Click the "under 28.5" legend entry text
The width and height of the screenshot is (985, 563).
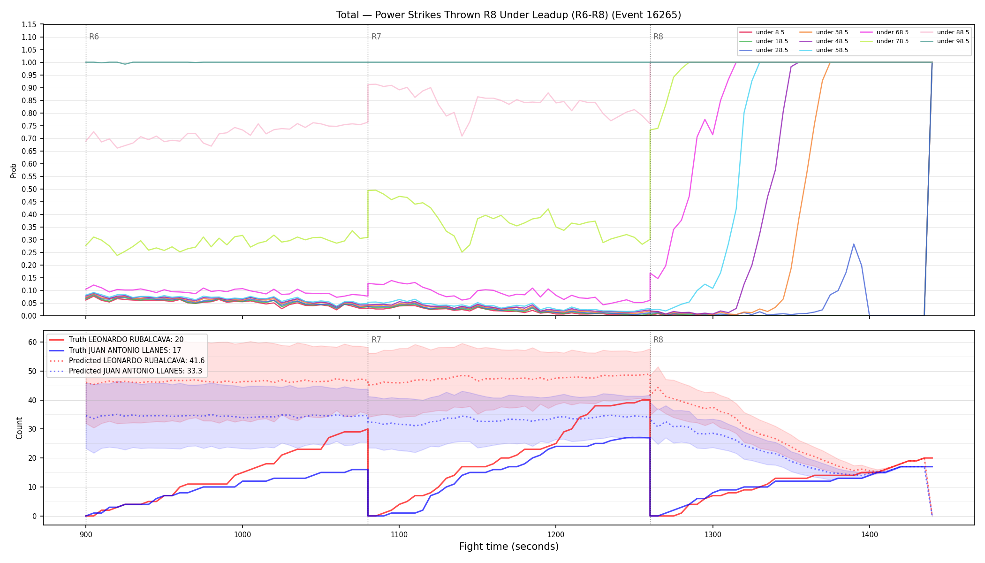772,50
